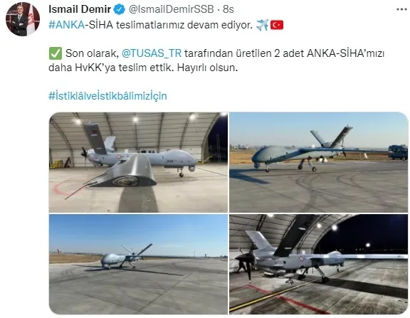Click the Ismail Demir display name
The height and width of the screenshot is (318, 410).
[x=80, y=9]
